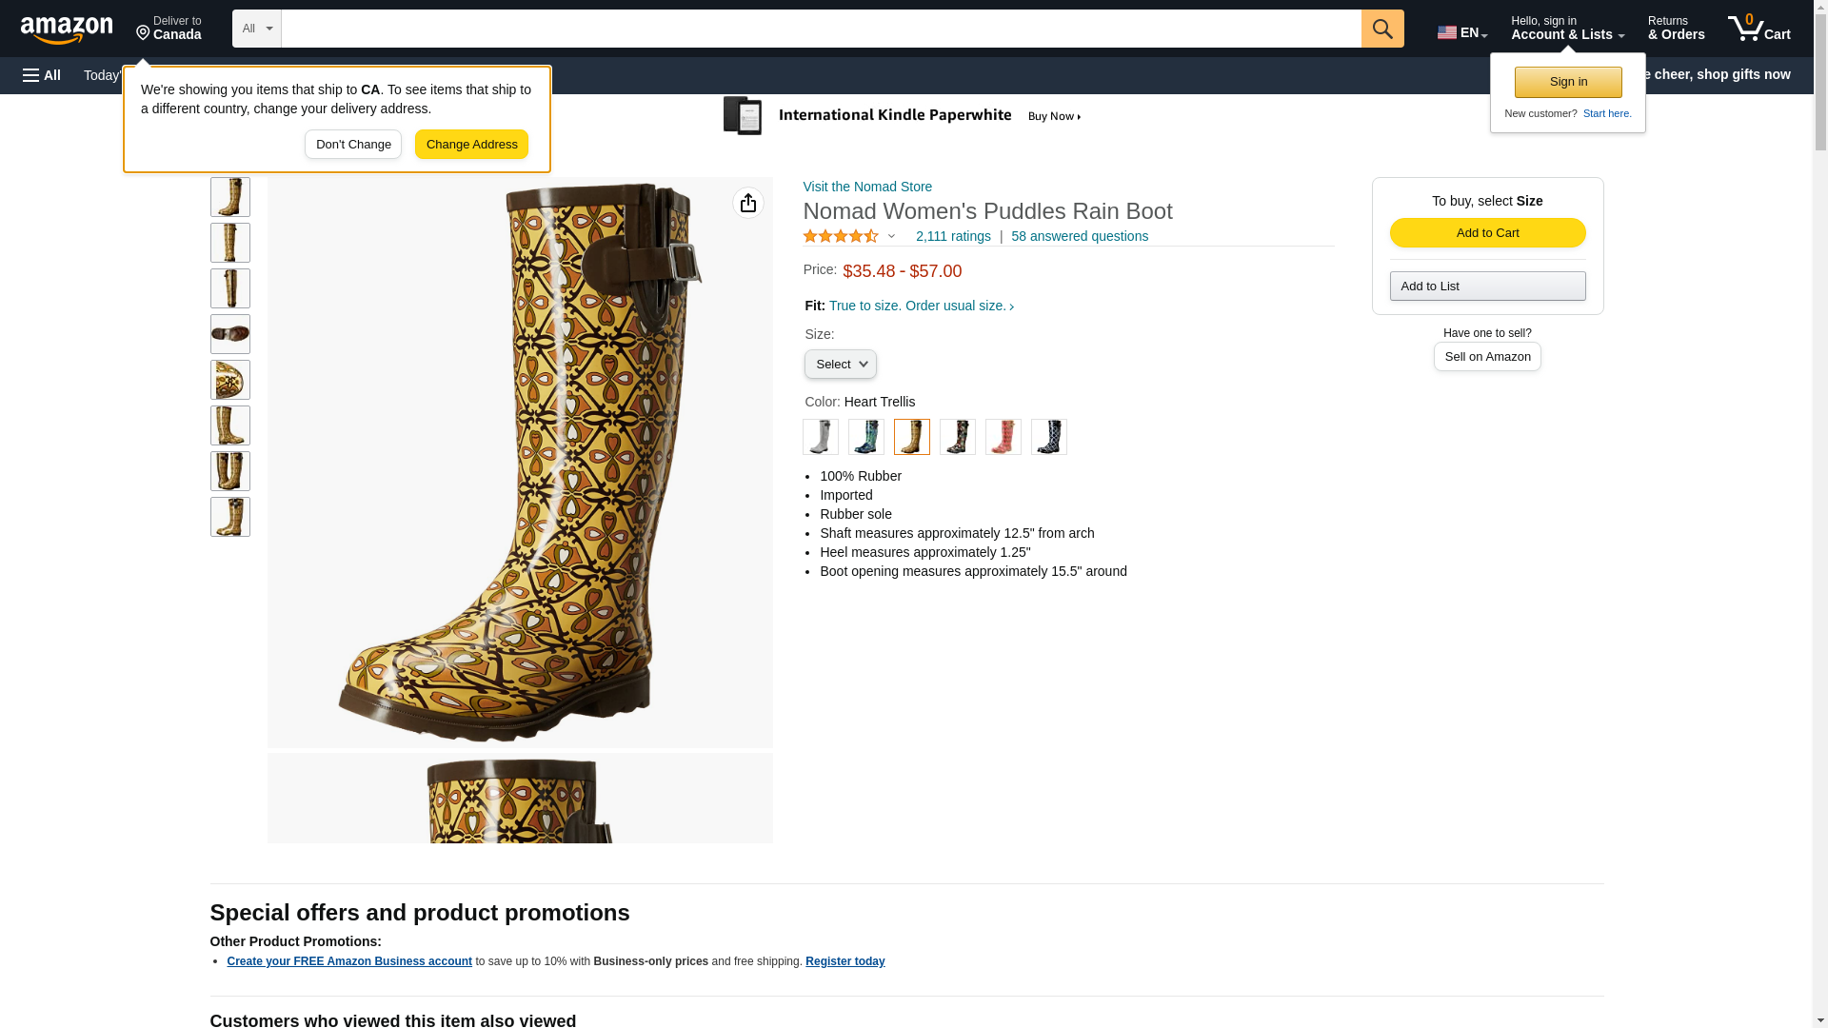Open the Size Select dropdown
Viewport: 1828px width, 1028px height.
[840, 365]
